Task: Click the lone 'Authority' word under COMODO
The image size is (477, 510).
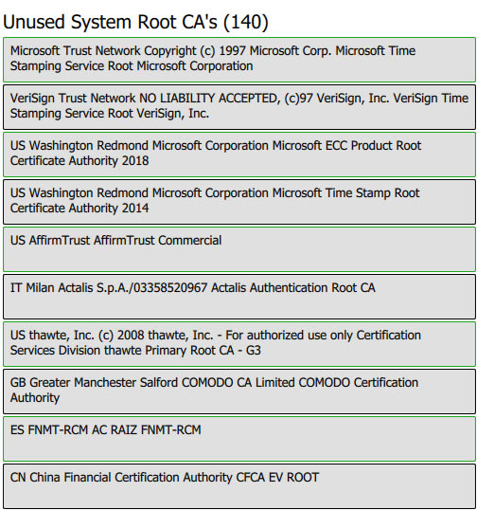Action: 35,398
